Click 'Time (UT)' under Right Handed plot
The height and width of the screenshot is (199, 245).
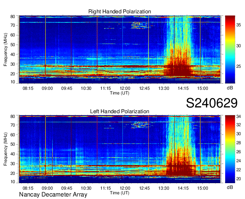click(120, 93)
